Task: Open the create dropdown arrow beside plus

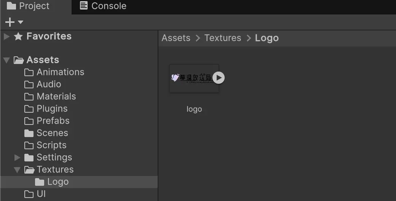Action: tap(21, 22)
